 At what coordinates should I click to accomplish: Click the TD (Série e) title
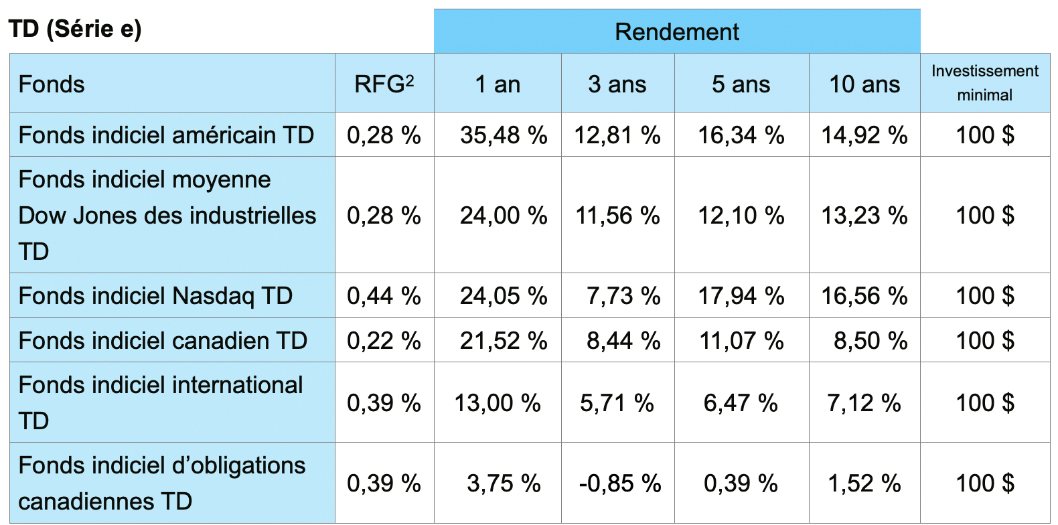pyautogui.click(x=75, y=29)
